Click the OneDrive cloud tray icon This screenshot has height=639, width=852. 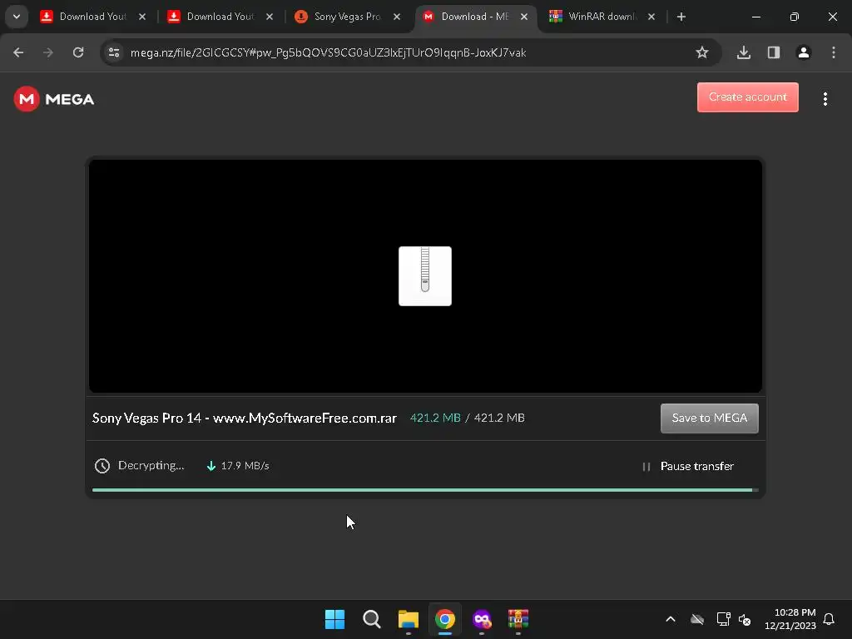tap(697, 619)
